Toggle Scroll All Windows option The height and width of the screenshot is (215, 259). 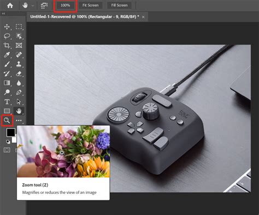click(x=44, y=5)
